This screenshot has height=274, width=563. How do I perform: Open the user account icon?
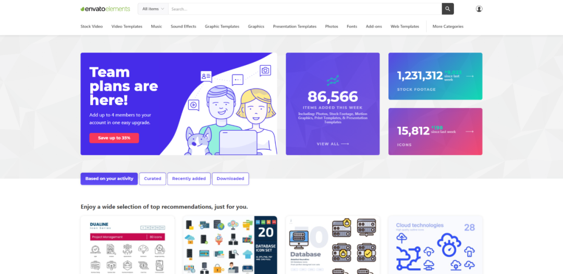pos(479,9)
